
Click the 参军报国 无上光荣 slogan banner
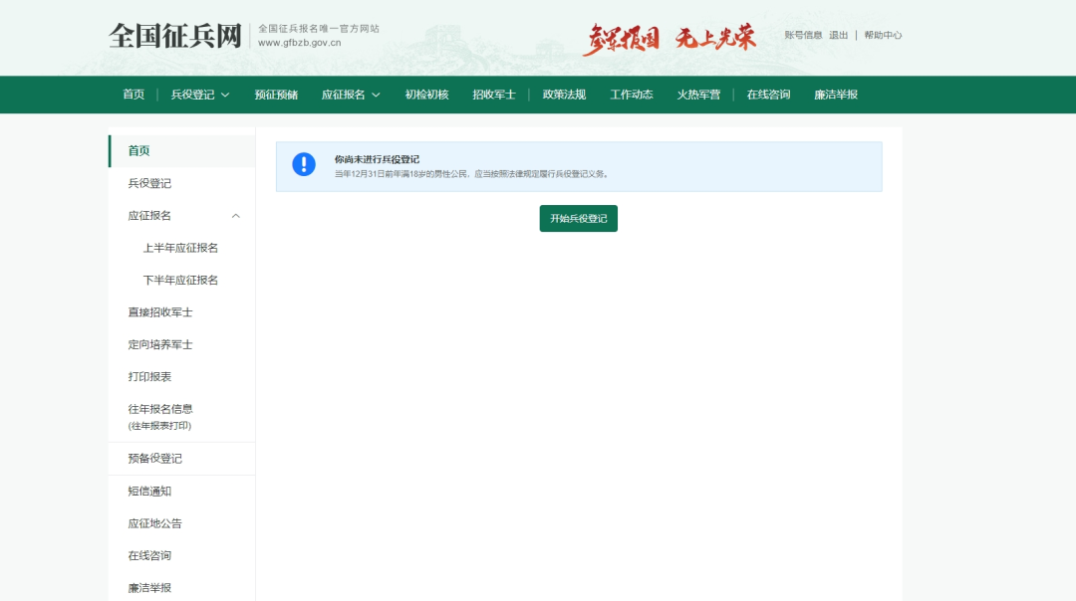tap(669, 38)
